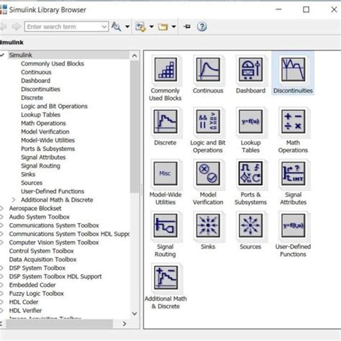
Task: Select the Discontinuities library icon
Action: (293, 70)
